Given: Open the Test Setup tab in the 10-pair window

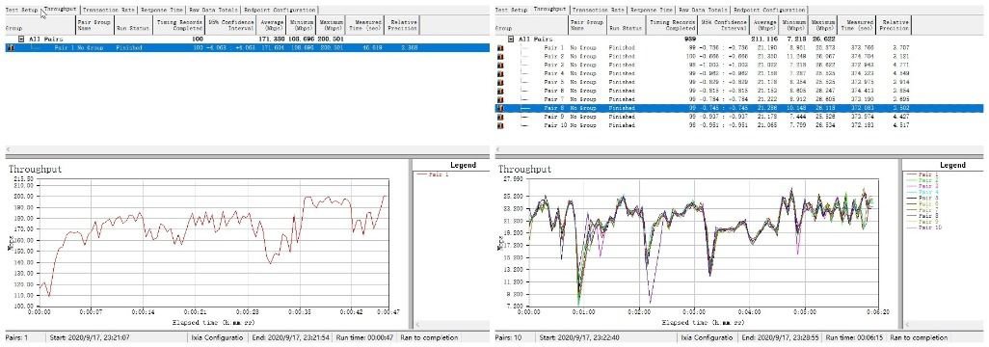Looking at the screenshot, I should click(511, 10).
